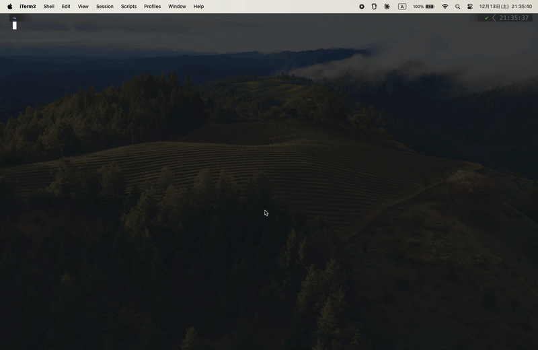The width and height of the screenshot is (538, 350).
Task: Open the 100% battery status
Action: coord(424,7)
